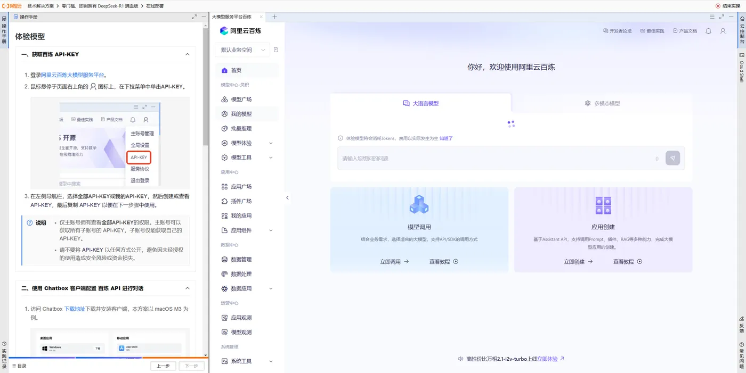Image resolution: width=746 pixels, height=373 pixels.
Task: Click the 零门槛、即刻拥有 DeepSeek-R1 满血版 breadcrumb
Action: coord(100,5)
